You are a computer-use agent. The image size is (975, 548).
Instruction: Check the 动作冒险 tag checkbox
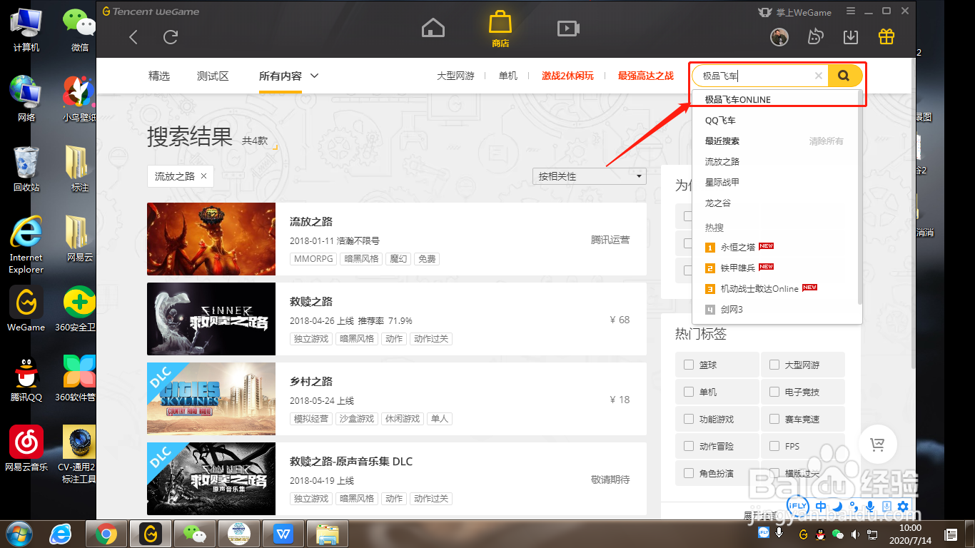[x=689, y=446]
